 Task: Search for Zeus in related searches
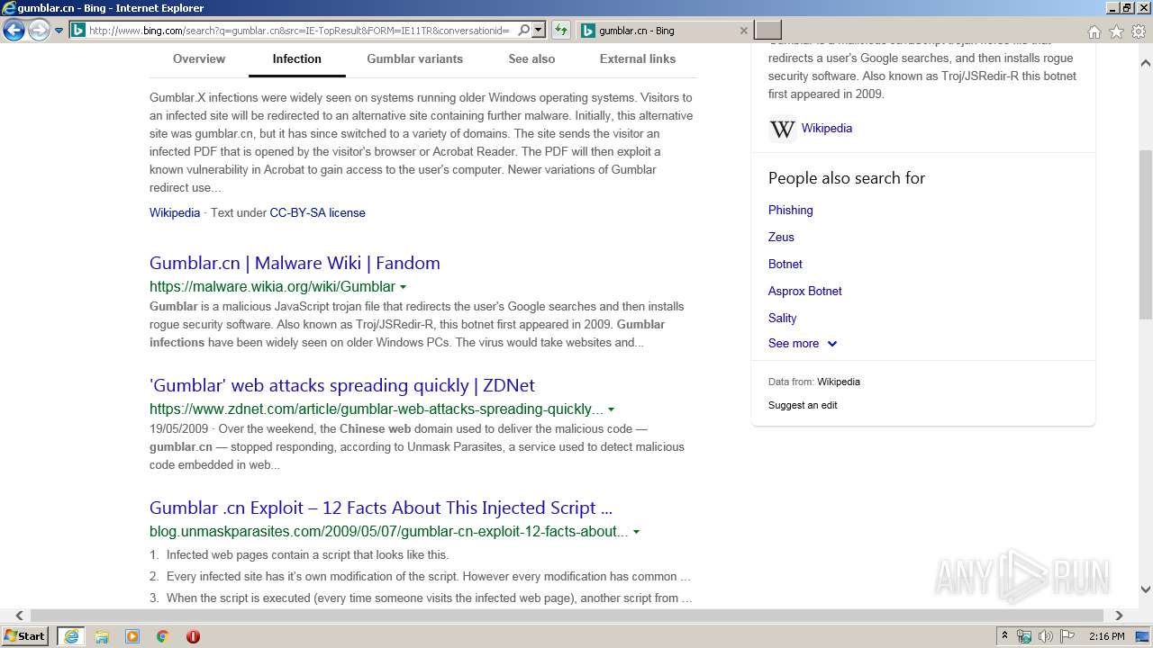[781, 237]
